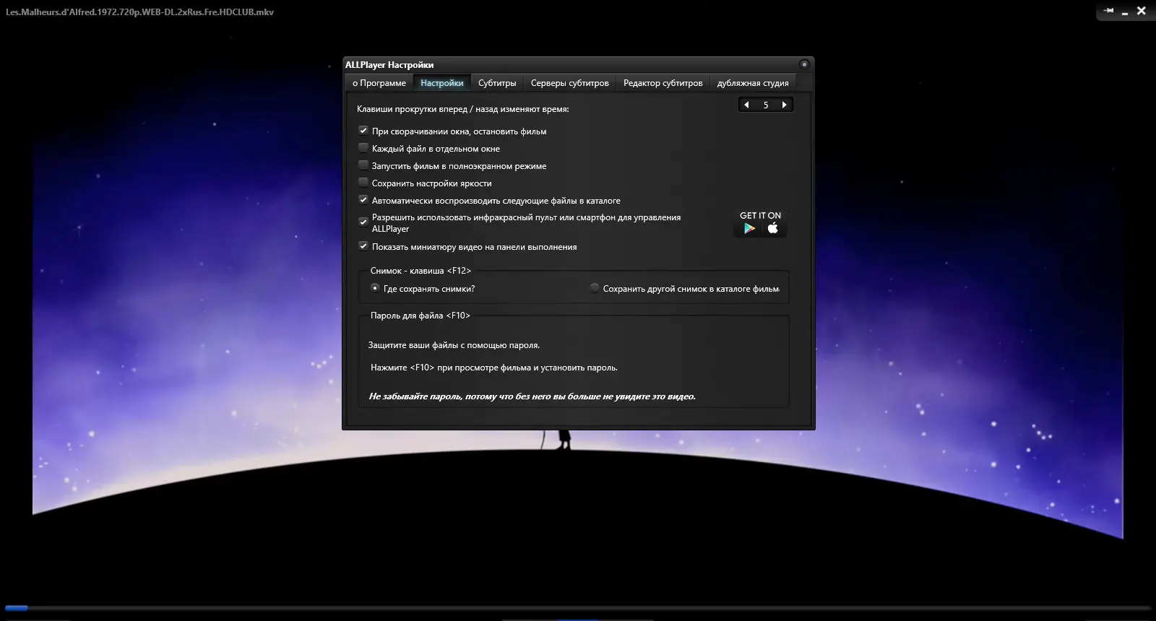Click the 'ALLPlayer Настройки' dialog title
The width and height of the screenshot is (1156, 621).
pos(389,65)
